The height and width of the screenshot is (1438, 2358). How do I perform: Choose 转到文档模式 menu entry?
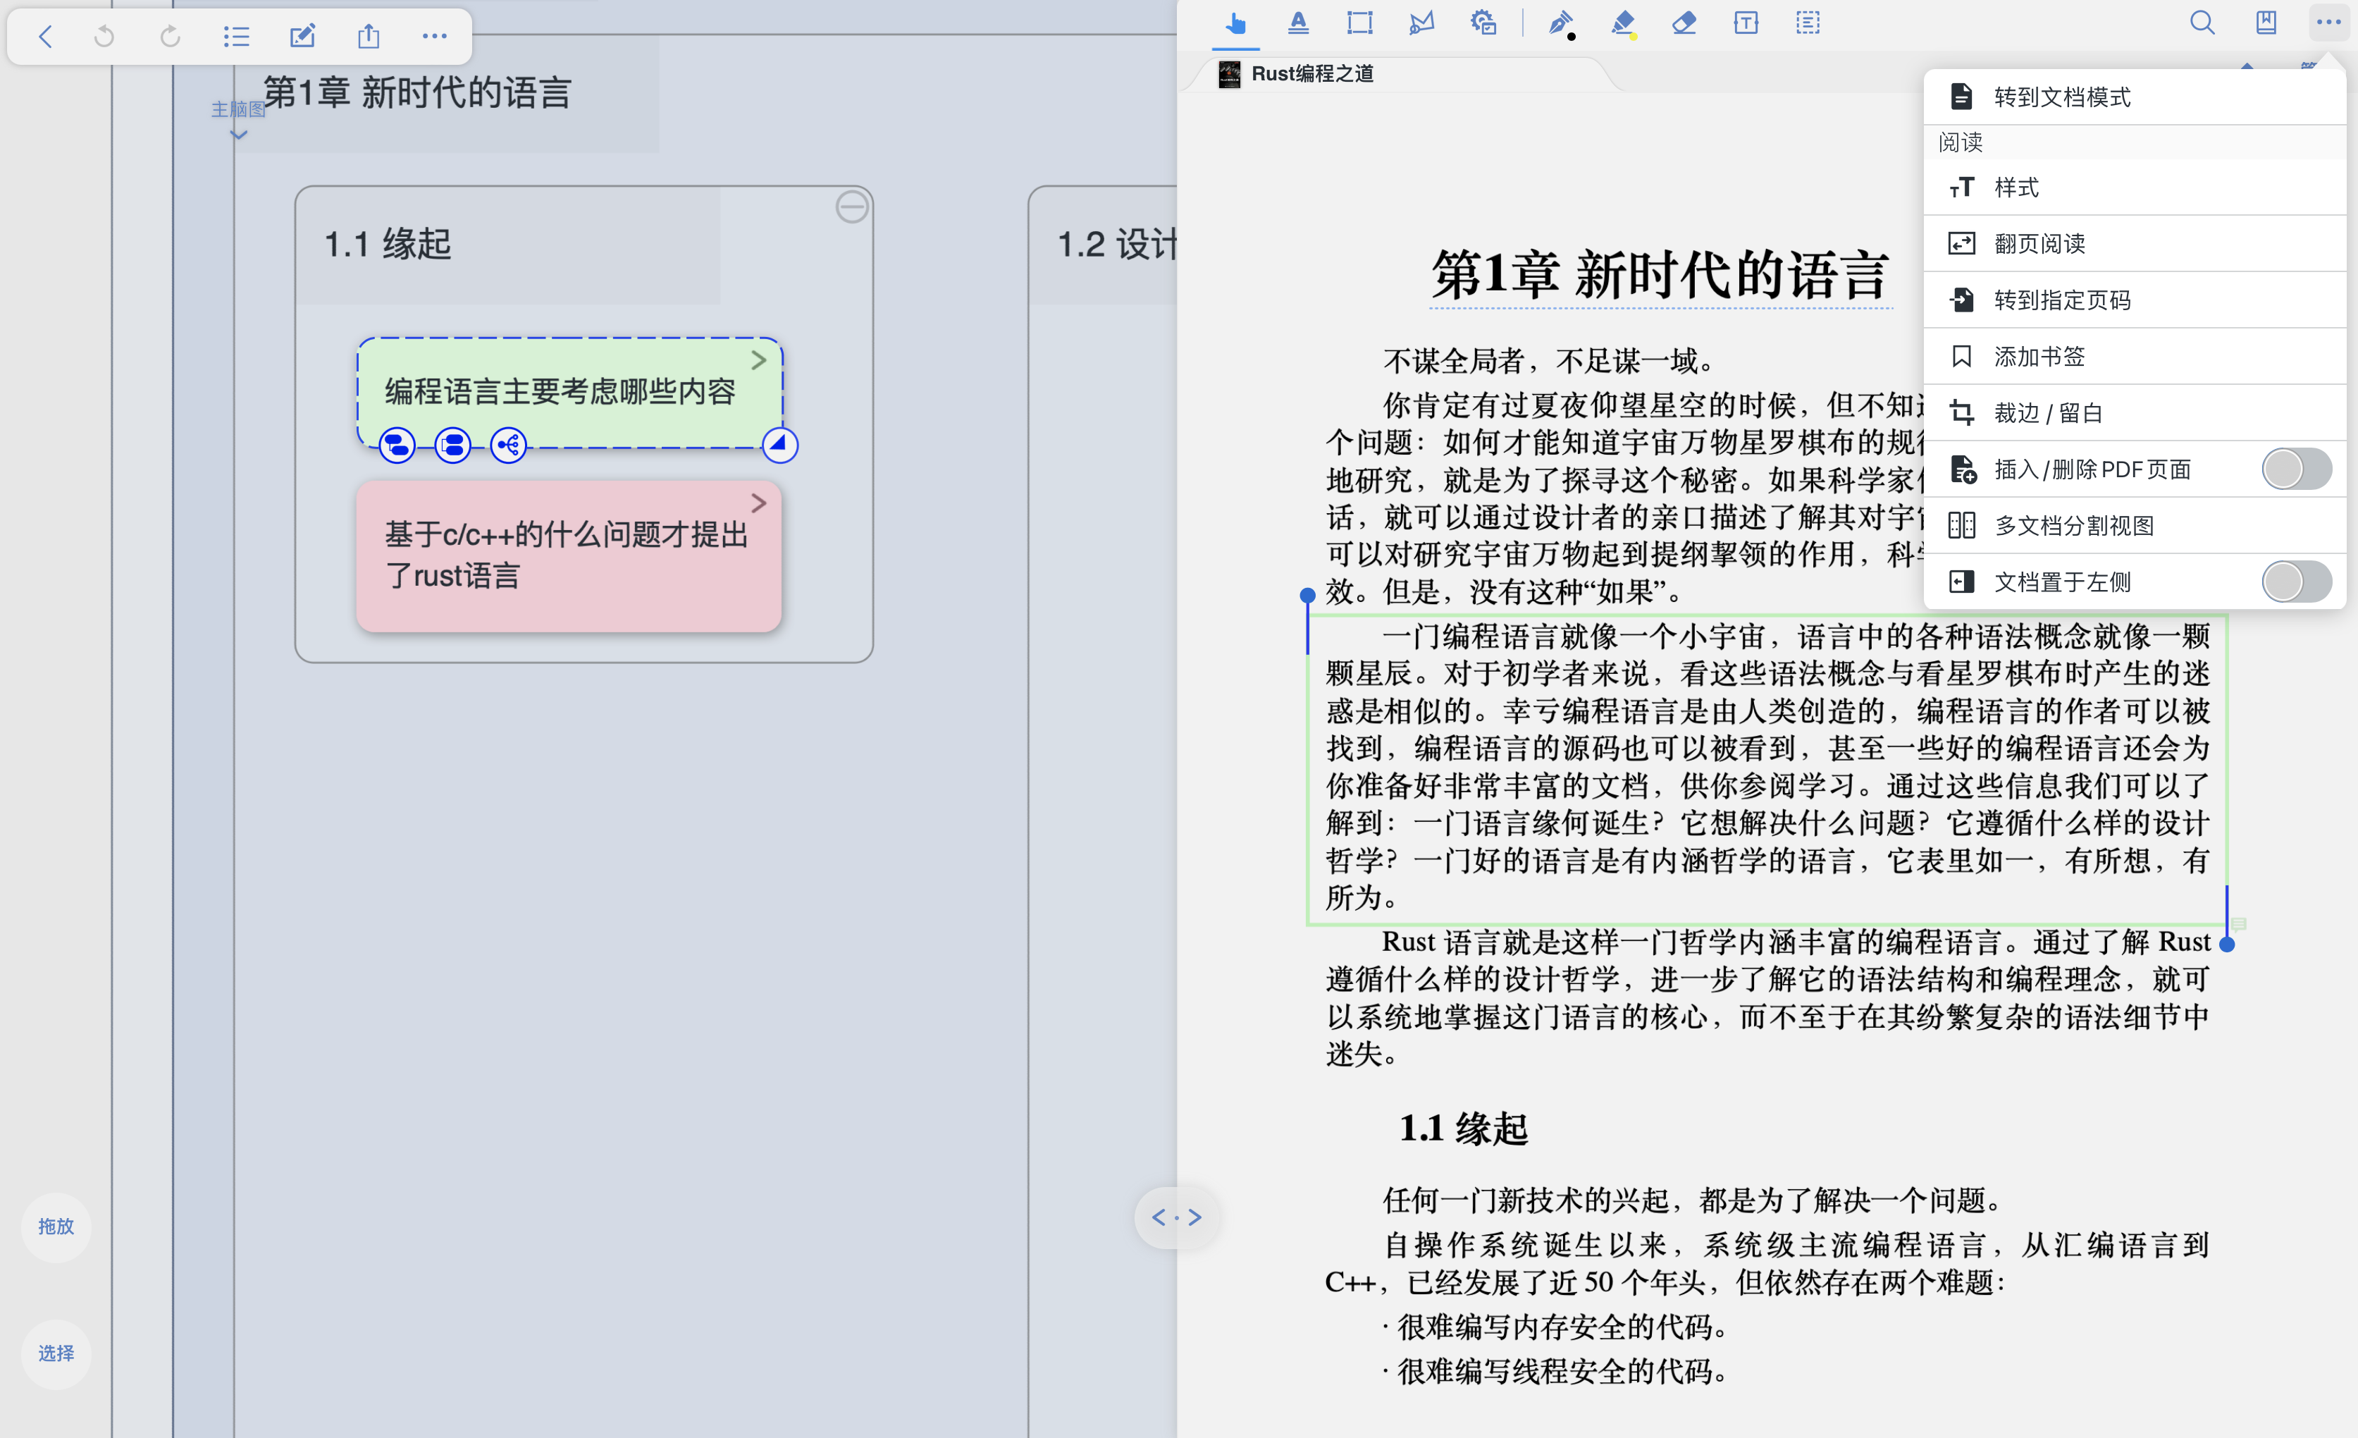2061,97
